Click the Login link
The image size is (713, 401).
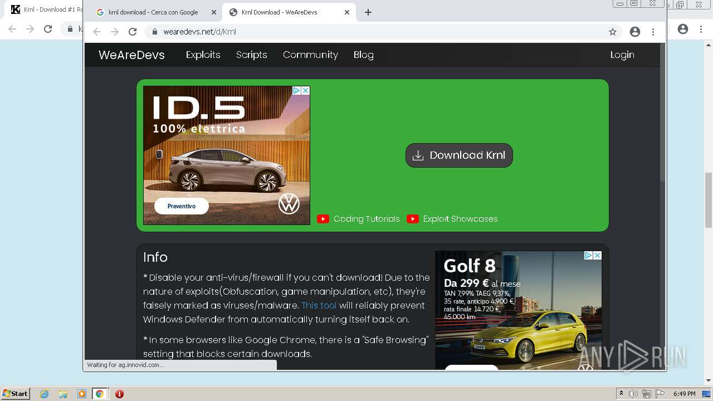coord(622,55)
